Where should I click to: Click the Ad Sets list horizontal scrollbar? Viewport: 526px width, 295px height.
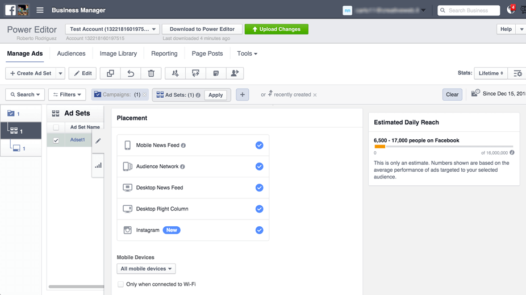point(76,286)
